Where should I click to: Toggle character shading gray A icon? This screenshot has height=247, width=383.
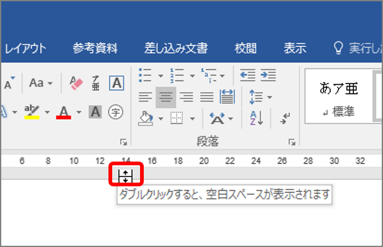[x=95, y=112]
